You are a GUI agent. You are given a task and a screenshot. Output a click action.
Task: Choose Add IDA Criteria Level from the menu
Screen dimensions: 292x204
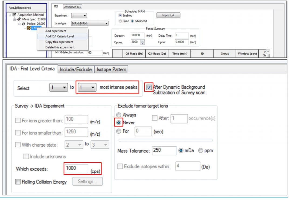click(60, 36)
